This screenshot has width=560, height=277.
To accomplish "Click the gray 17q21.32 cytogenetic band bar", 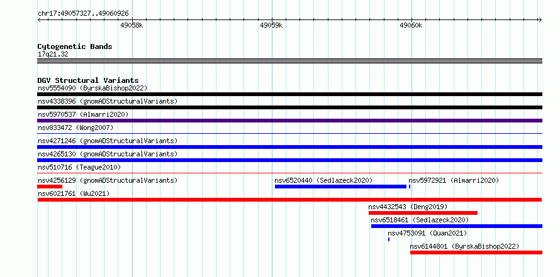I will [289, 61].
